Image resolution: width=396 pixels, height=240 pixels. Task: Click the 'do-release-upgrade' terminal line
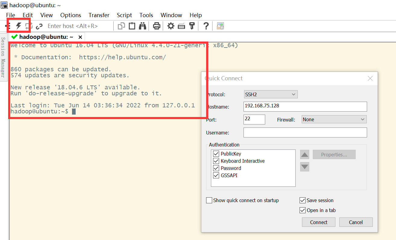(86, 94)
